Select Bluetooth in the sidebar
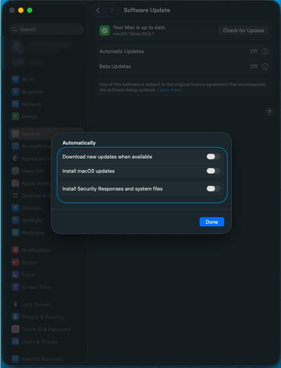281x368 pixels. point(32,92)
